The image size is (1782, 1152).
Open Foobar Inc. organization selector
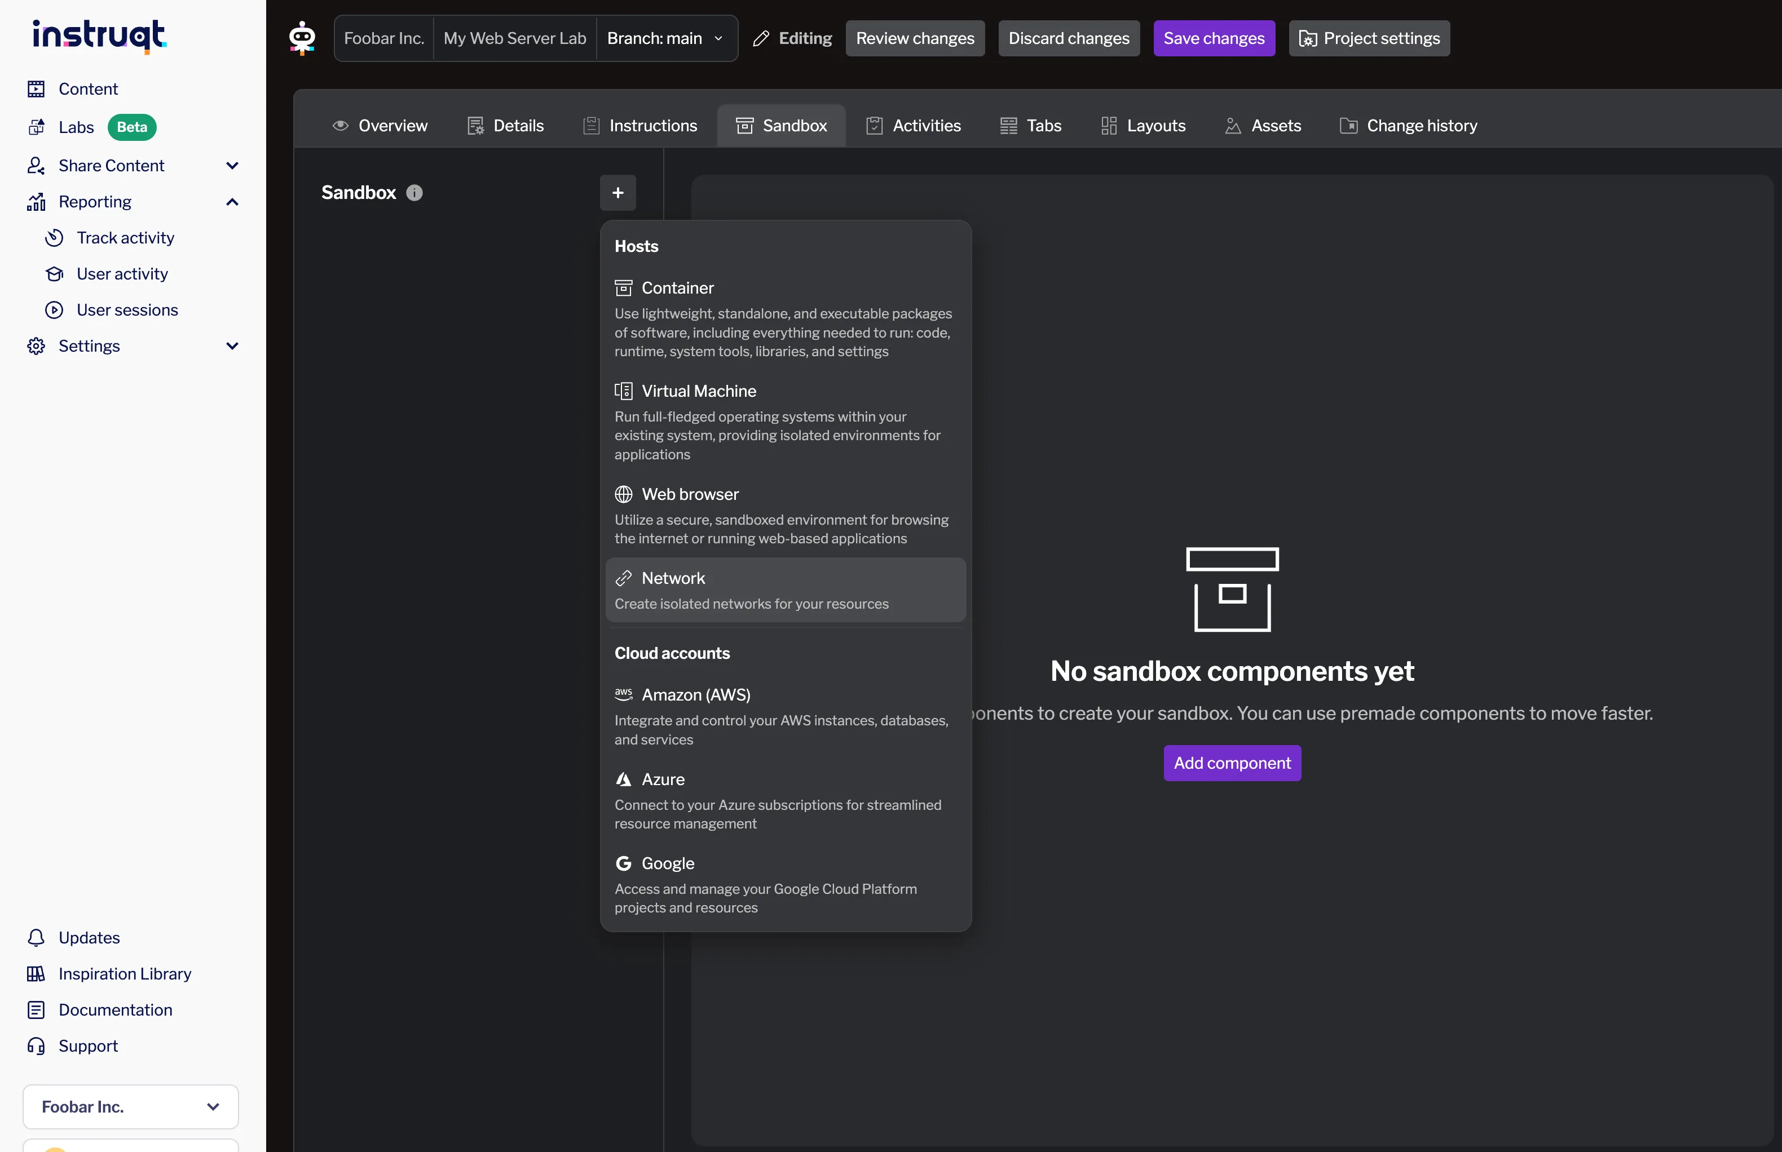coord(130,1106)
